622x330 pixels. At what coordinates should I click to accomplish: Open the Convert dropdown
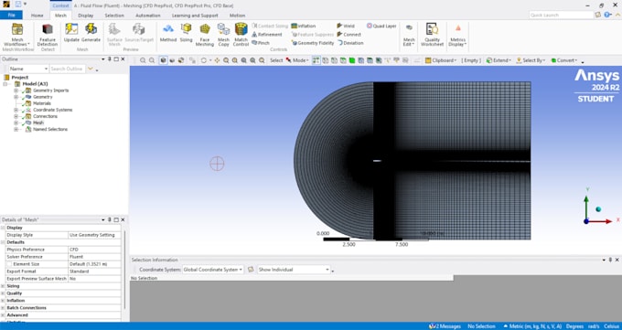[x=564, y=60]
